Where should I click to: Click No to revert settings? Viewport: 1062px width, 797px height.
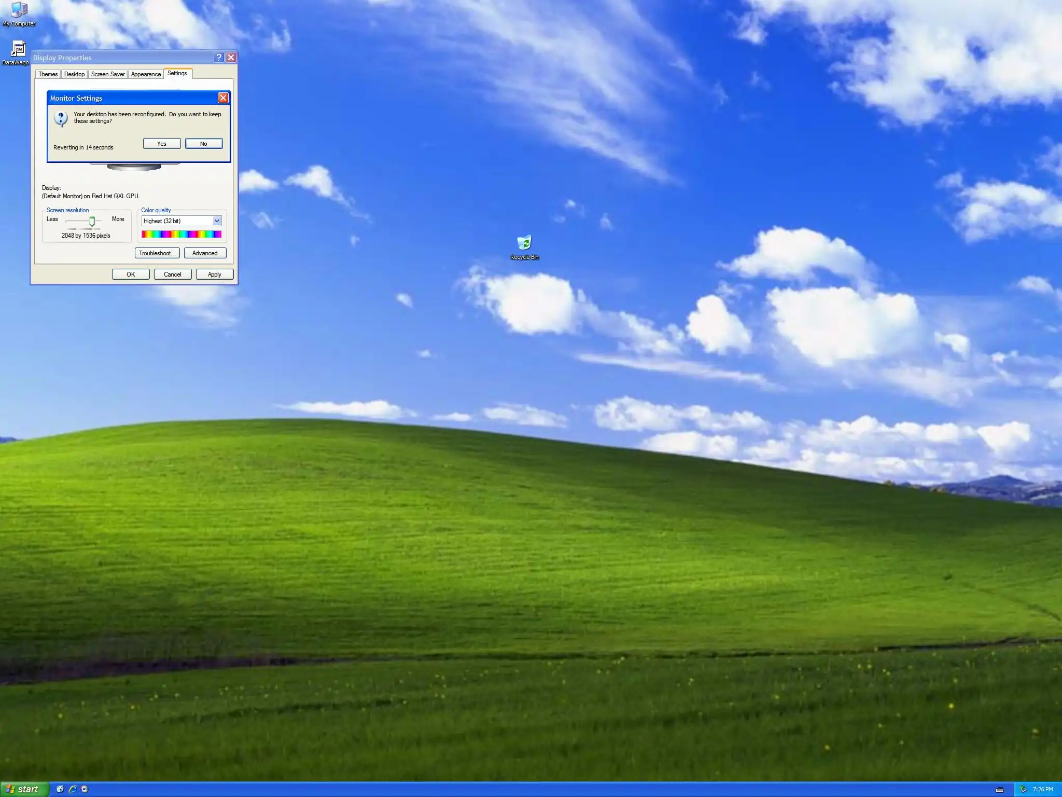click(x=204, y=144)
